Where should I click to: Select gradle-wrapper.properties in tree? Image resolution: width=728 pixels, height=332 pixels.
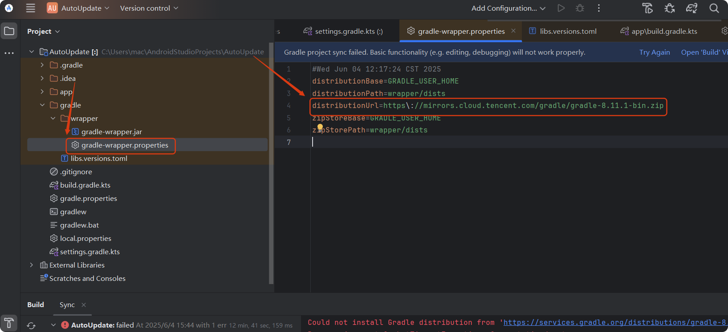coord(125,145)
